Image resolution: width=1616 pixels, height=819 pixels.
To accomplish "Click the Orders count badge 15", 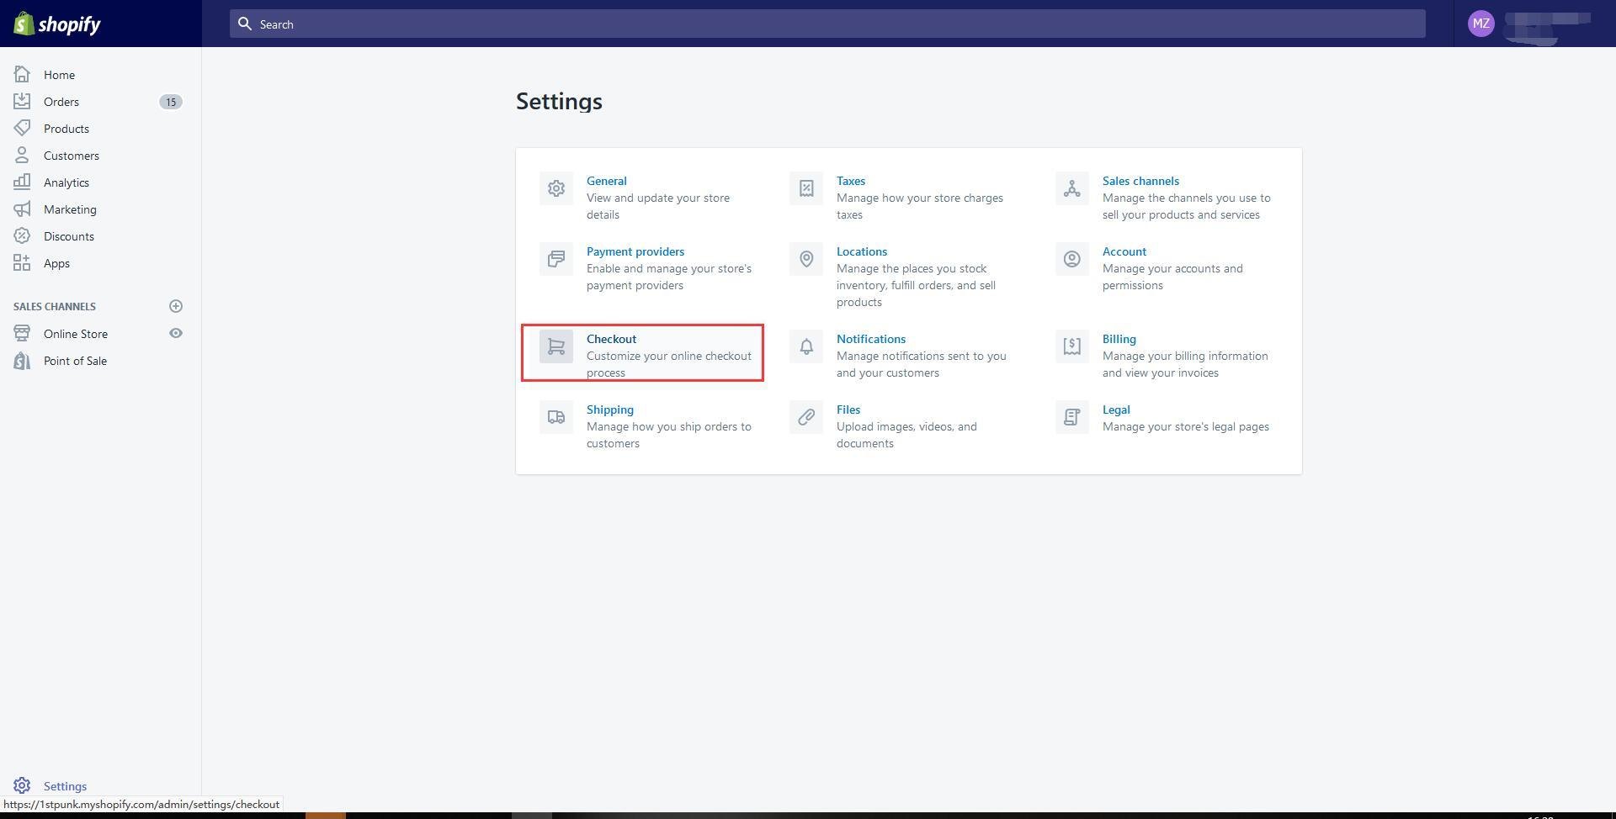I will [171, 102].
